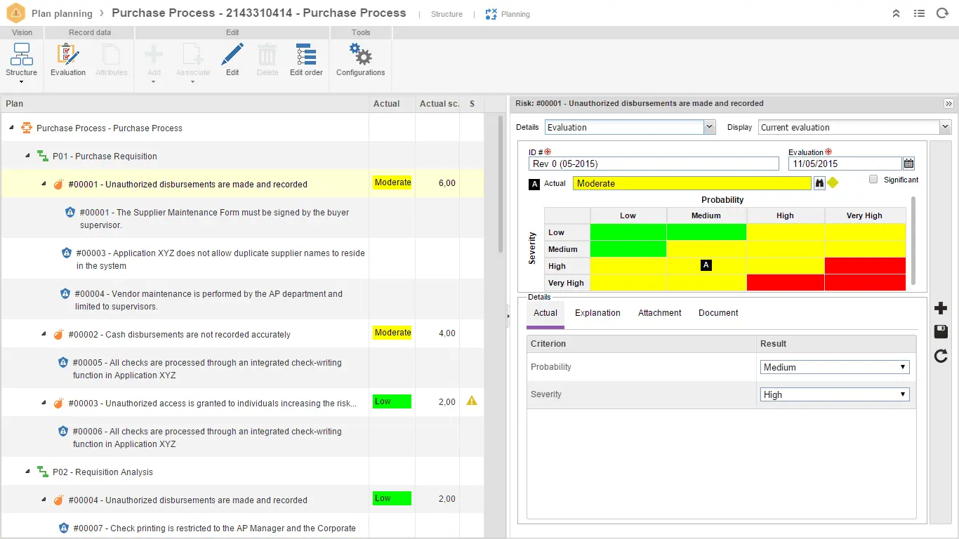Viewport: 959px width, 539px height.
Task: Click the calendar icon beside Evaluation date
Action: point(909,164)
